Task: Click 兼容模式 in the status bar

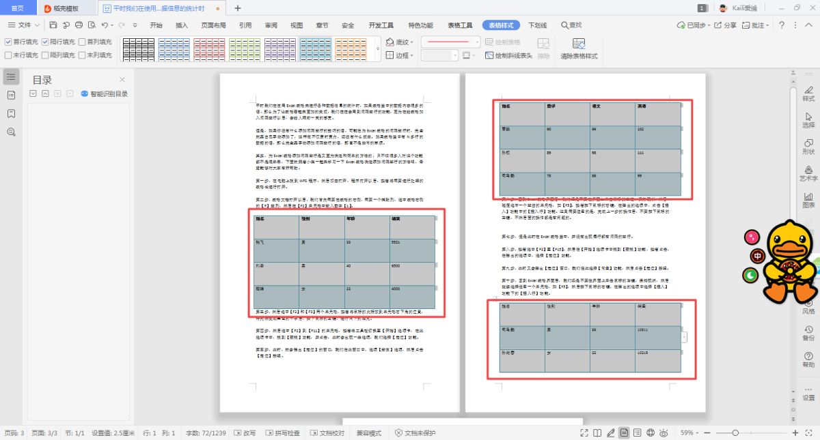Action: (369, 433)
